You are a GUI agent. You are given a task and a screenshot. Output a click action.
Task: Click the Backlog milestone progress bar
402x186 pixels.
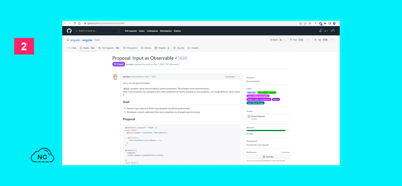(268, 130)
